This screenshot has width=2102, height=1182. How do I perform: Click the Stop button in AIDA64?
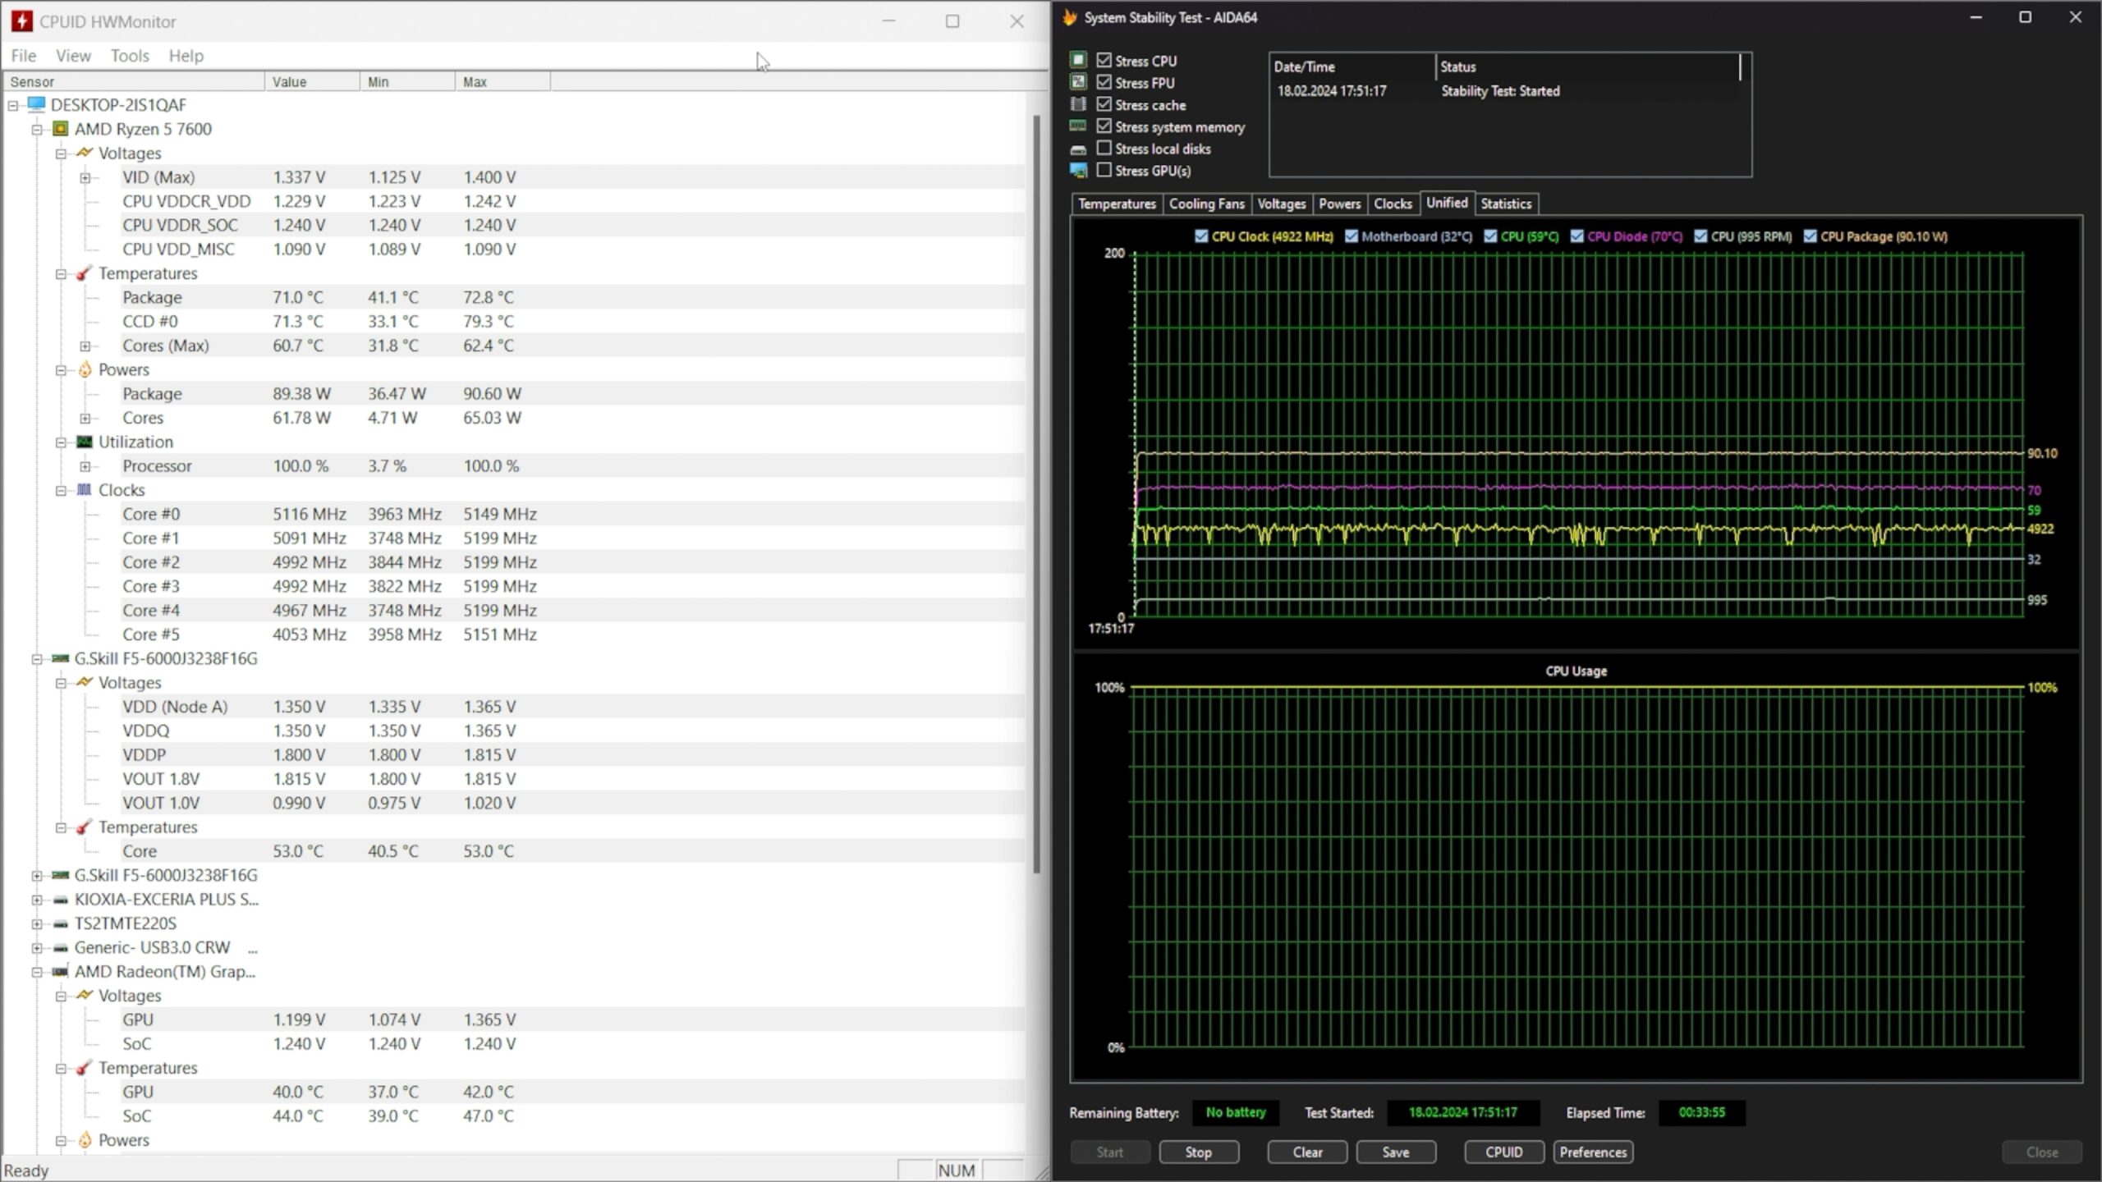[x=1198, y=1152]
